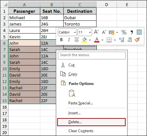
Task: Select column D header
Action: tap(106, 4)
